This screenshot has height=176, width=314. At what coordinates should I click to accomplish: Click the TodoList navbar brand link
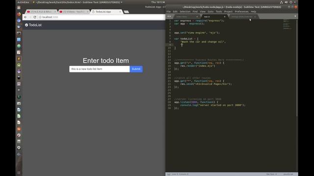(33, 25)
